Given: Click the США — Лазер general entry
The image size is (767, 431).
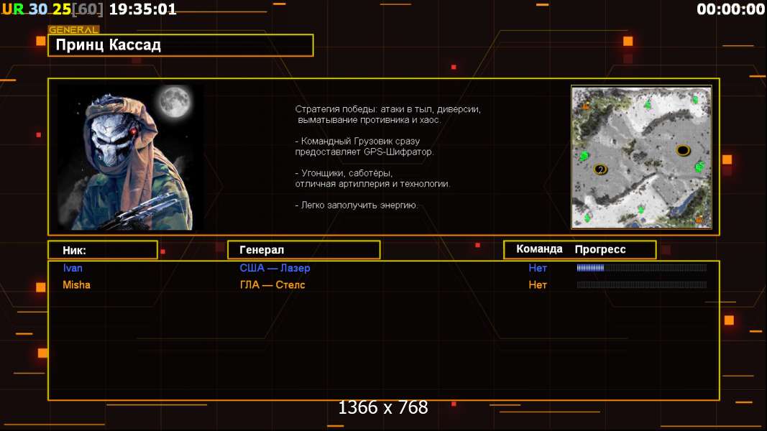Looking at the screenshot, I should pos(275,268).
